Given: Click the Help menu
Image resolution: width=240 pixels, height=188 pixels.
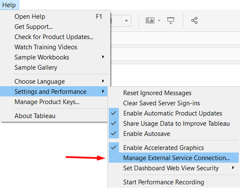Looking at the screenshot, I should (9, 5).
